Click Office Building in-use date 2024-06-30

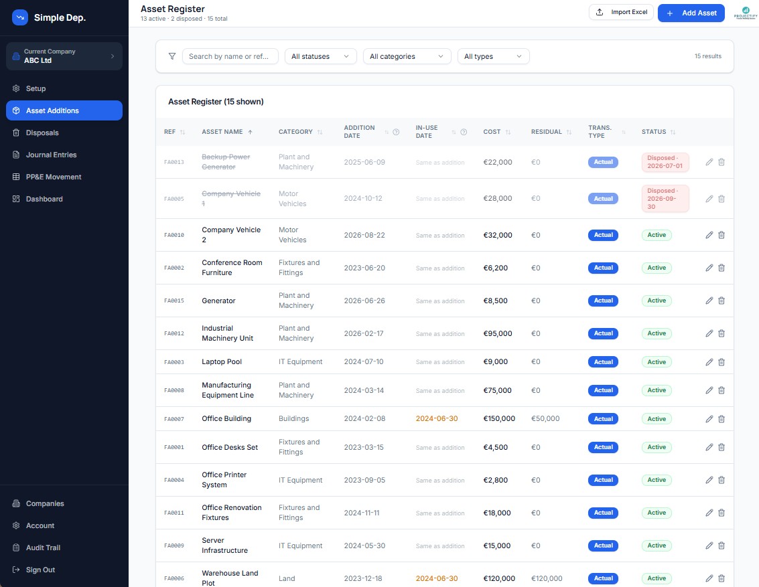click(437, 419)
